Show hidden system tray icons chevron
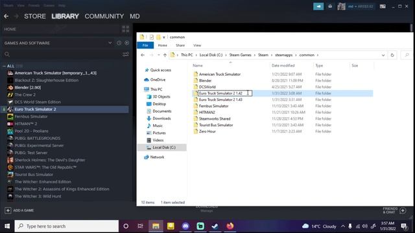 click(x=343, y=226)
